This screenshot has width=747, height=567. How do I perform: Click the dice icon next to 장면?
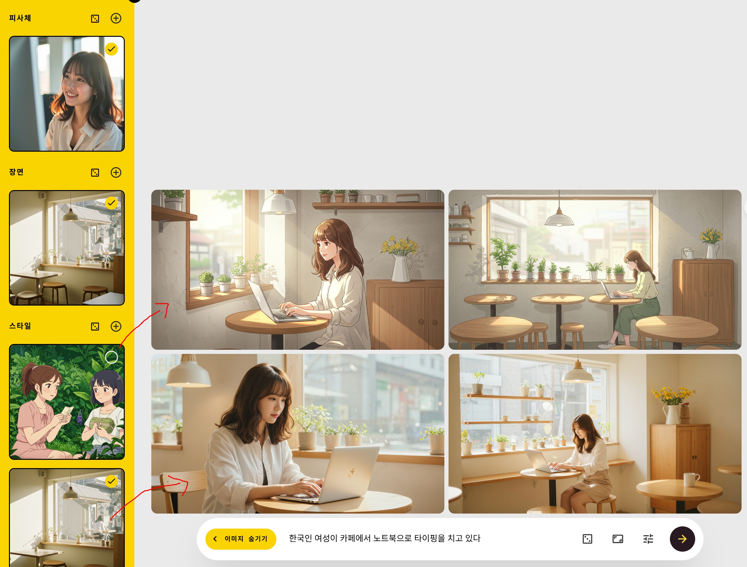[x=95, y=172]
